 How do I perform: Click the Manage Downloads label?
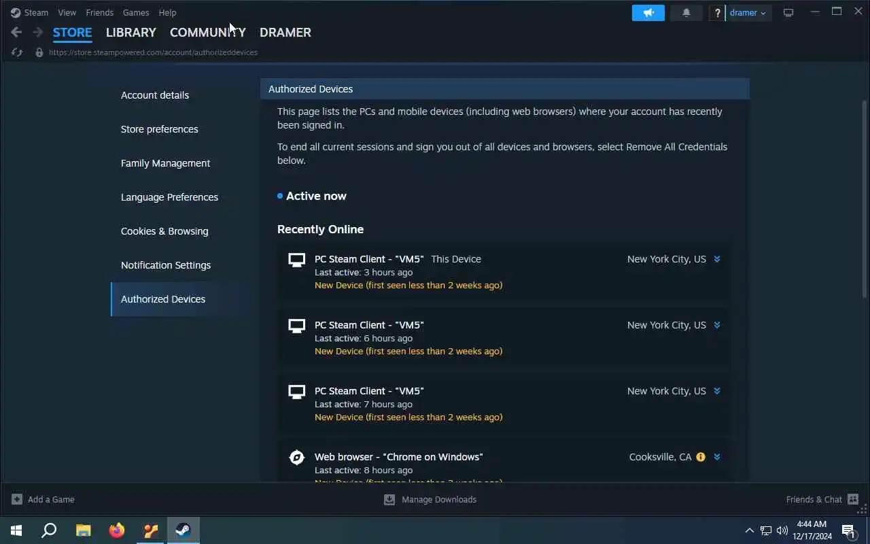[x=439, y=499]
